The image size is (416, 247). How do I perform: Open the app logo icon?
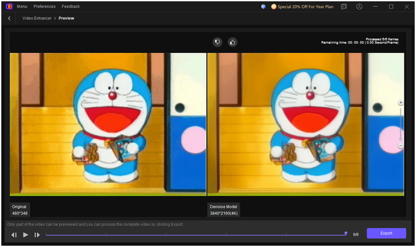tap(9, 7)
